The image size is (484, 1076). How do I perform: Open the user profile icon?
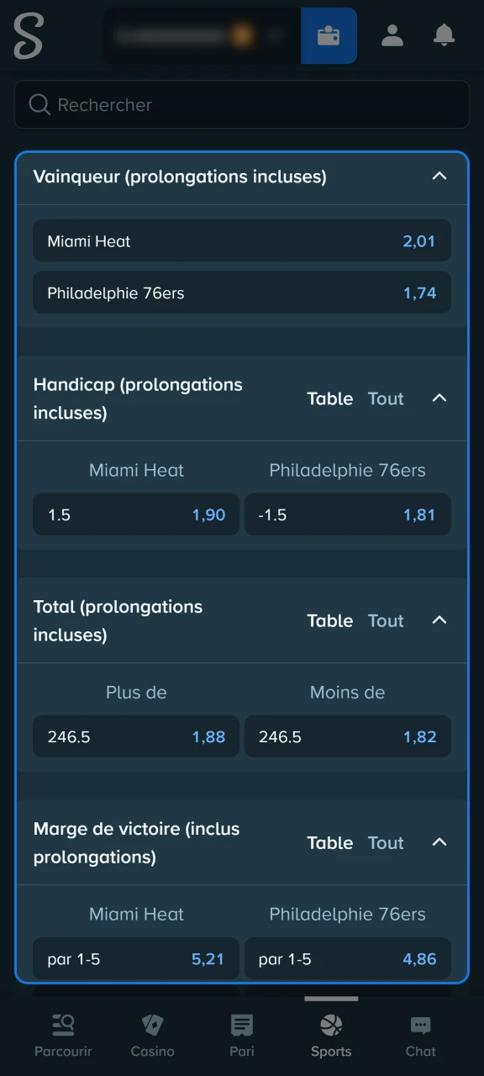pyautogui.click(x=392, y=35)
